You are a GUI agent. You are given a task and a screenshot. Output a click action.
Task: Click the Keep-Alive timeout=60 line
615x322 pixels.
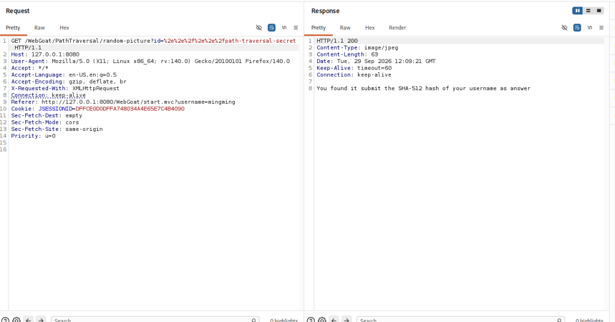[354, 68]
